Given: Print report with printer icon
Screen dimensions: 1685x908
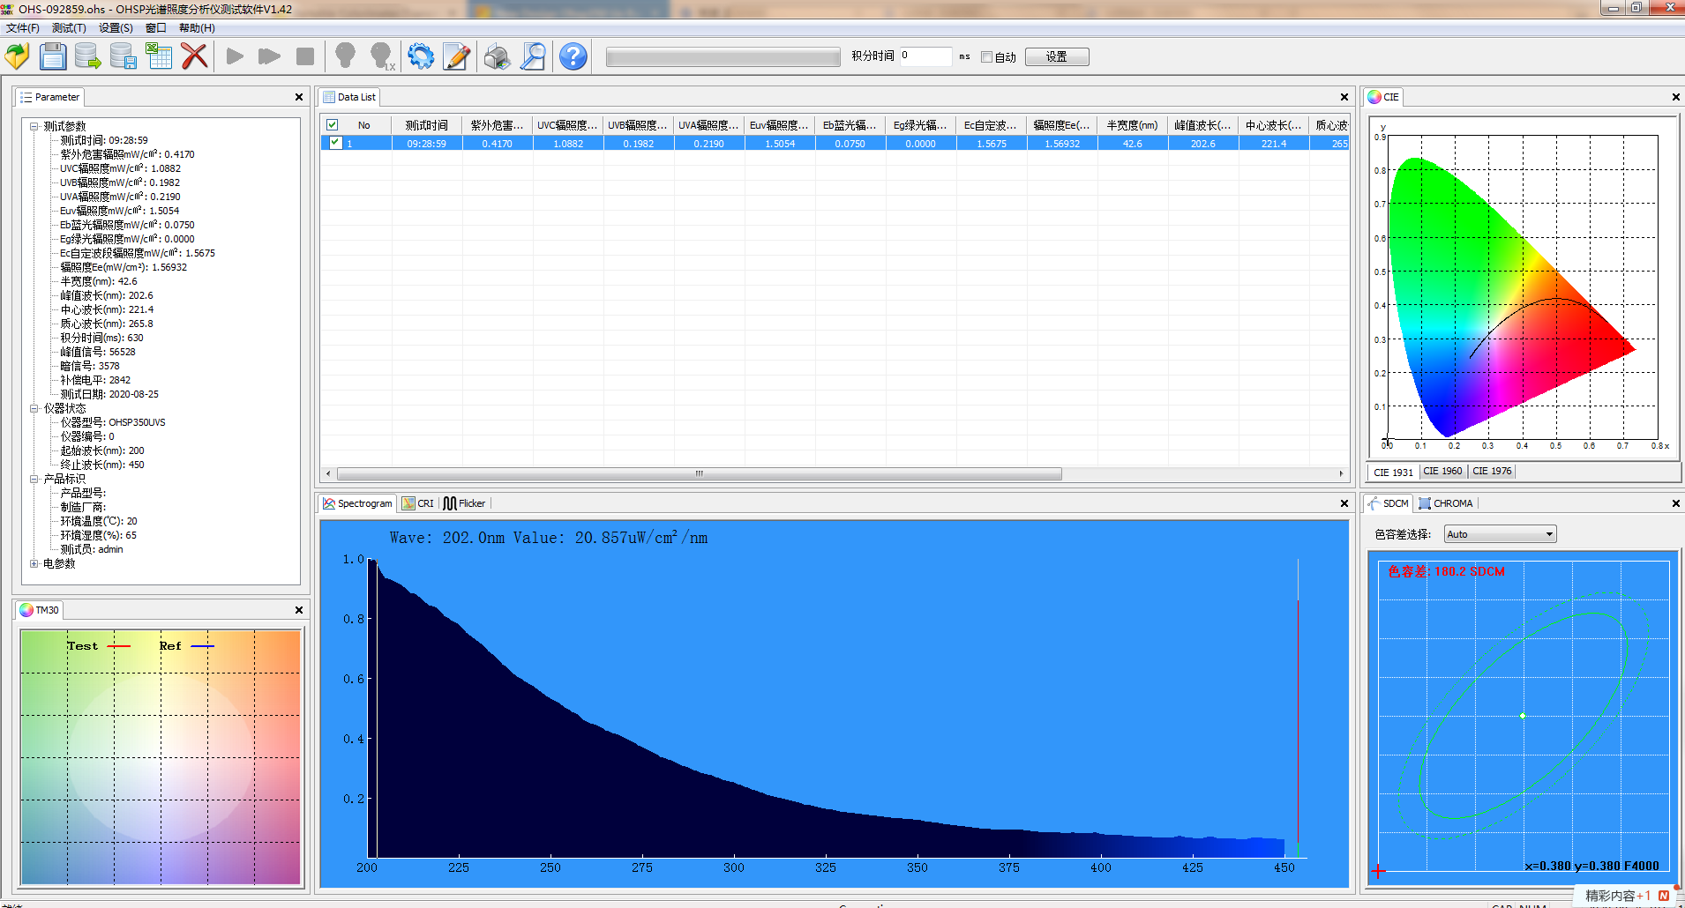Looking at the screenshot, I should (497, 56).
